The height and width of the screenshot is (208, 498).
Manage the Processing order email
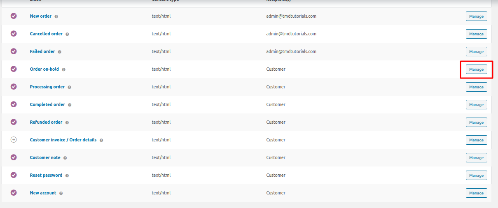point(476,87)
